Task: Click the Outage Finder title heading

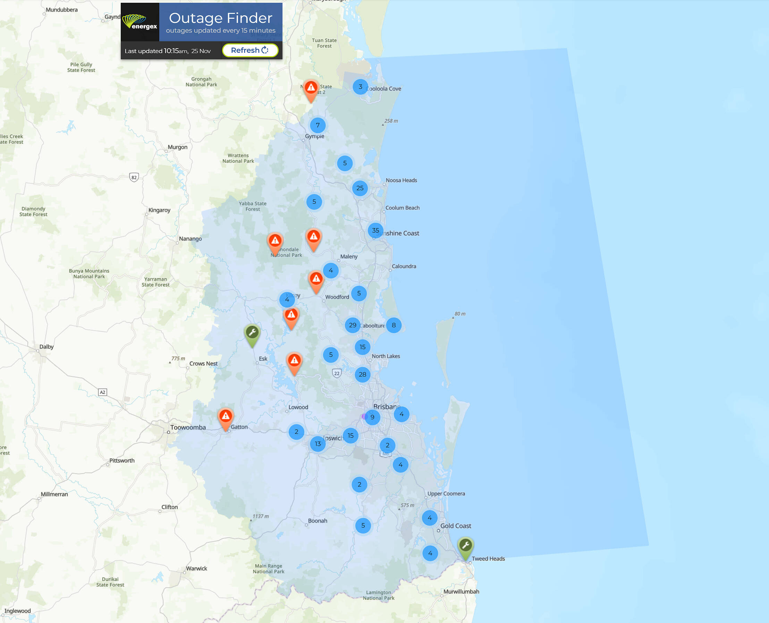Action: [x=220, y=18]
